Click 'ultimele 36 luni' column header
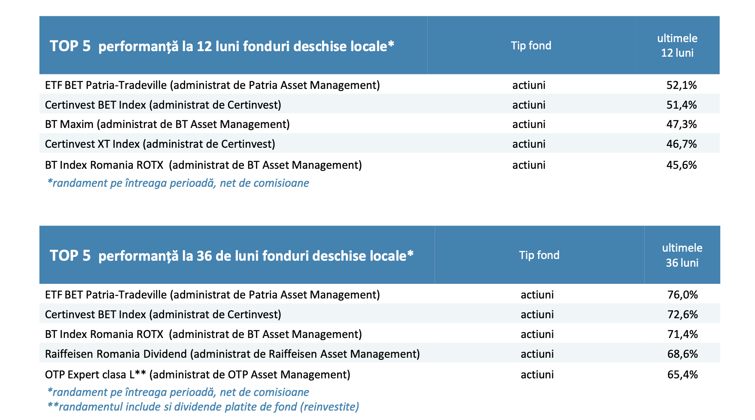 coord(682,255)
